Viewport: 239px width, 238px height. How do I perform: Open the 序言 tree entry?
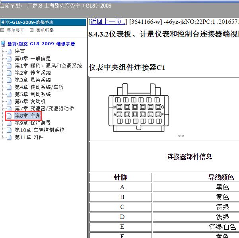click(x=20, y=51)
